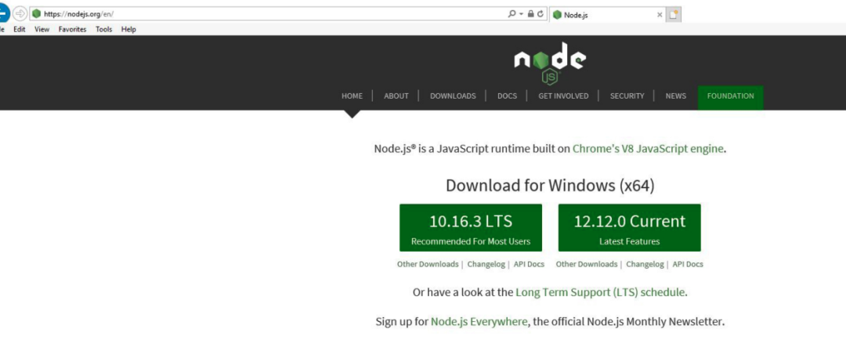Open API Docs under LTS button
The image size is (846, 351).
pos(529,265)
